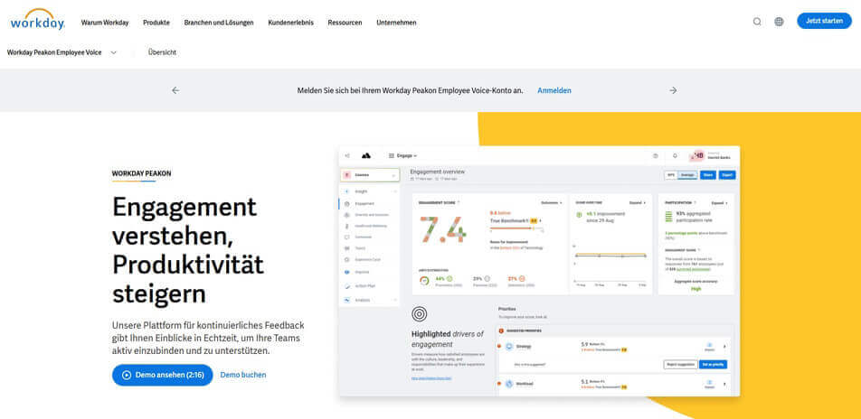
Task: Click the dashboard notification bell icon
Action: 675,155
